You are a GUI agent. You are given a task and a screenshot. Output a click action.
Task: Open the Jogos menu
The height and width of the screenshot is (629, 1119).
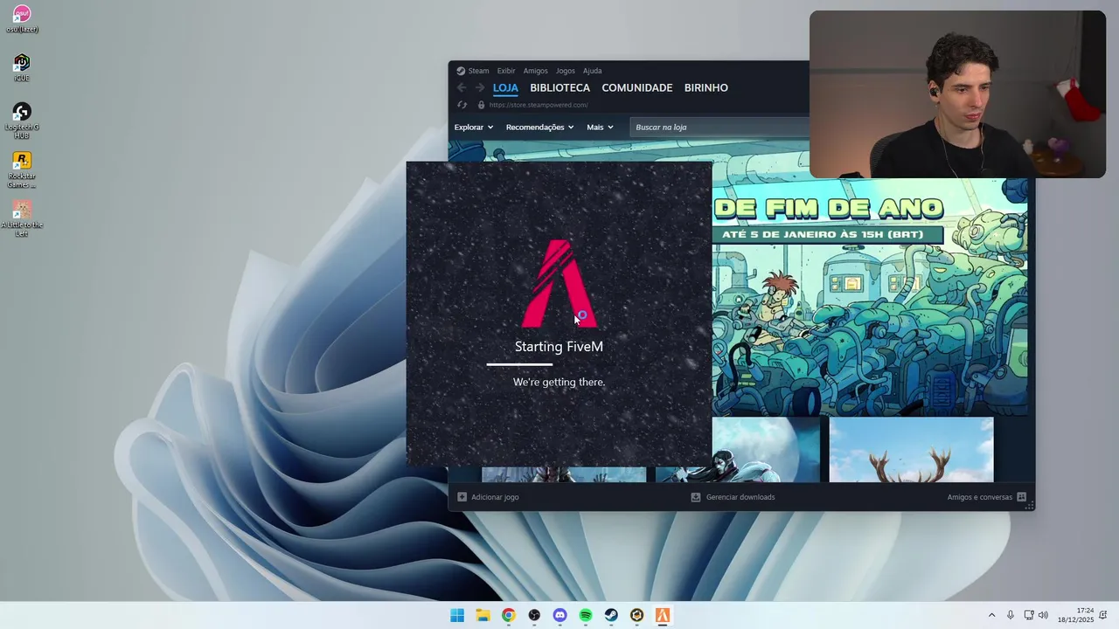click(x=566, y=71)
